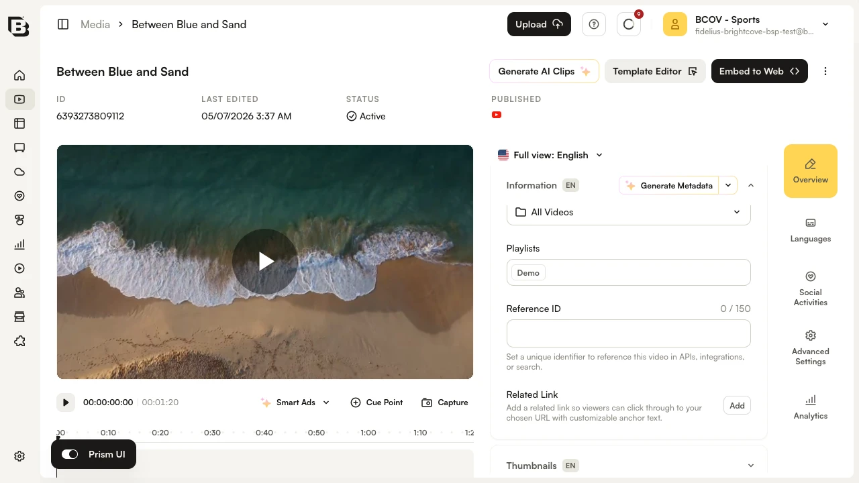Open the Analytics tab on right
This screenshot has width=859, height=483.
(811, 407)
